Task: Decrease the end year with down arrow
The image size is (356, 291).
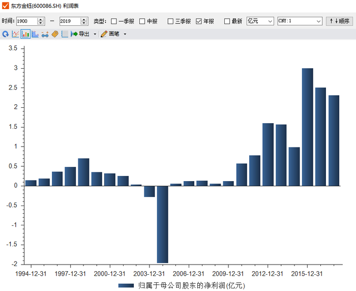Action: (84, 23)
